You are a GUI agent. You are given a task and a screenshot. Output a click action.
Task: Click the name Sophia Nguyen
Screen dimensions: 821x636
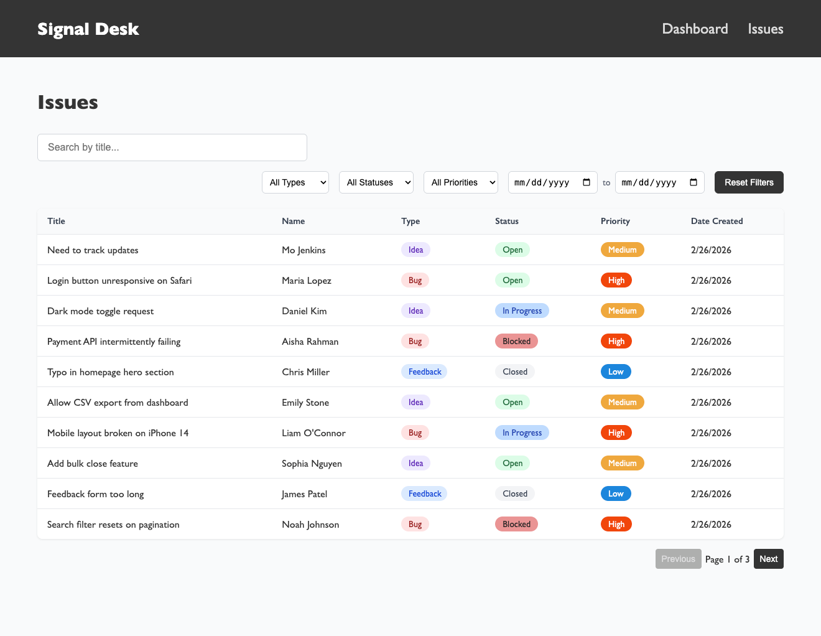point(312,464)
